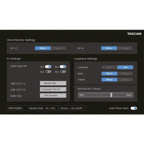Set IN 1-2 direct monitor to Mono
Image resolution: width=144 pixels, height=144 pixels.
click(x=43, y=48)
